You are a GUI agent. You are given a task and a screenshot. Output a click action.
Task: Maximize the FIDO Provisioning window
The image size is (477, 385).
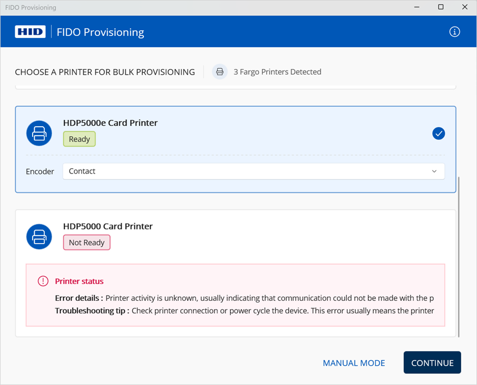point(441,7)
